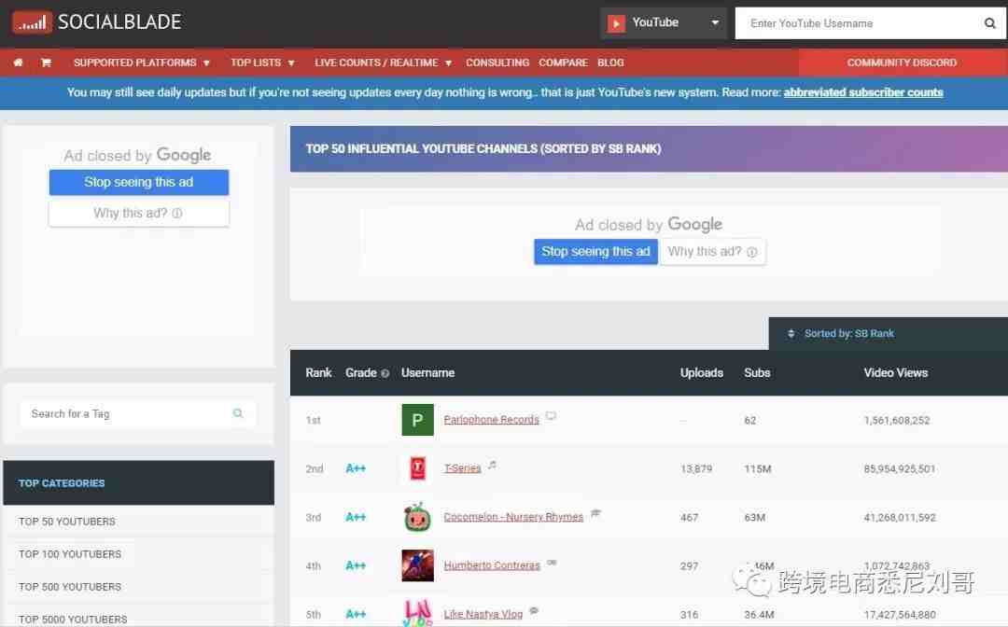Click the 63M subs value for Cocomelon
Viewport: 1008px width, 627px height.
coord(755,517)
